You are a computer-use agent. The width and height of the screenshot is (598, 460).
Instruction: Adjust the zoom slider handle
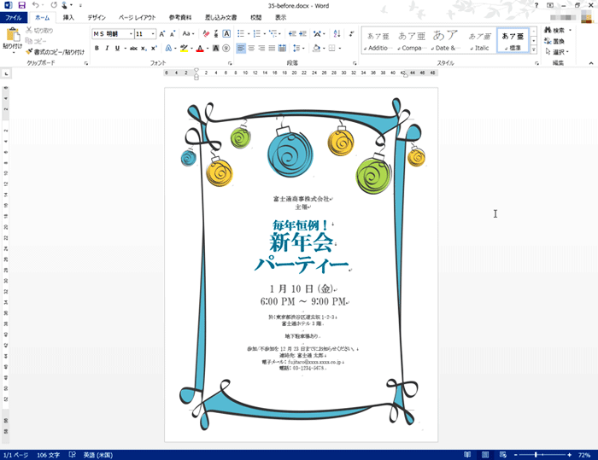536,455
